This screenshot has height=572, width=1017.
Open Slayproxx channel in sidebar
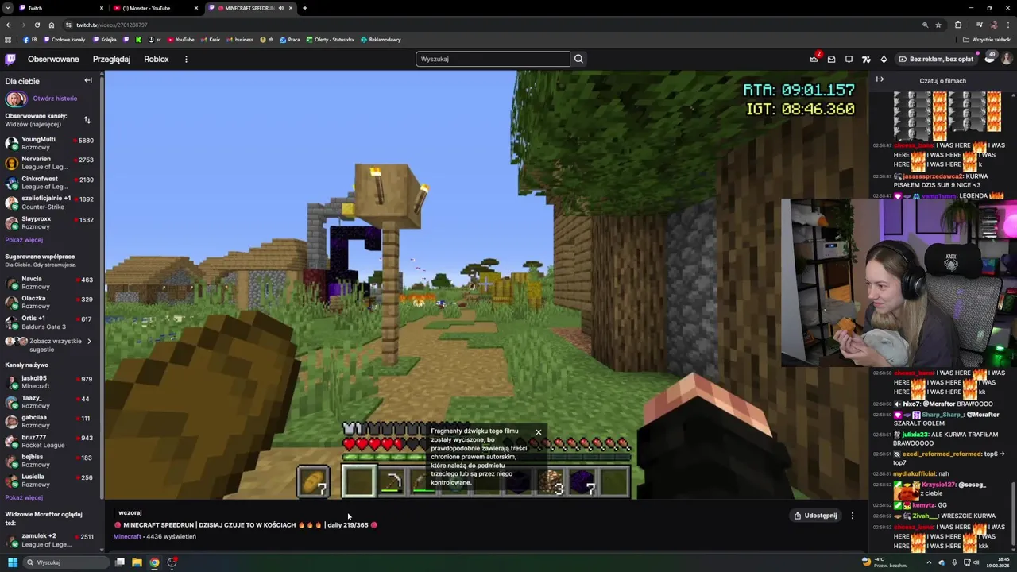pyautogui.click(x=50, y=222)
